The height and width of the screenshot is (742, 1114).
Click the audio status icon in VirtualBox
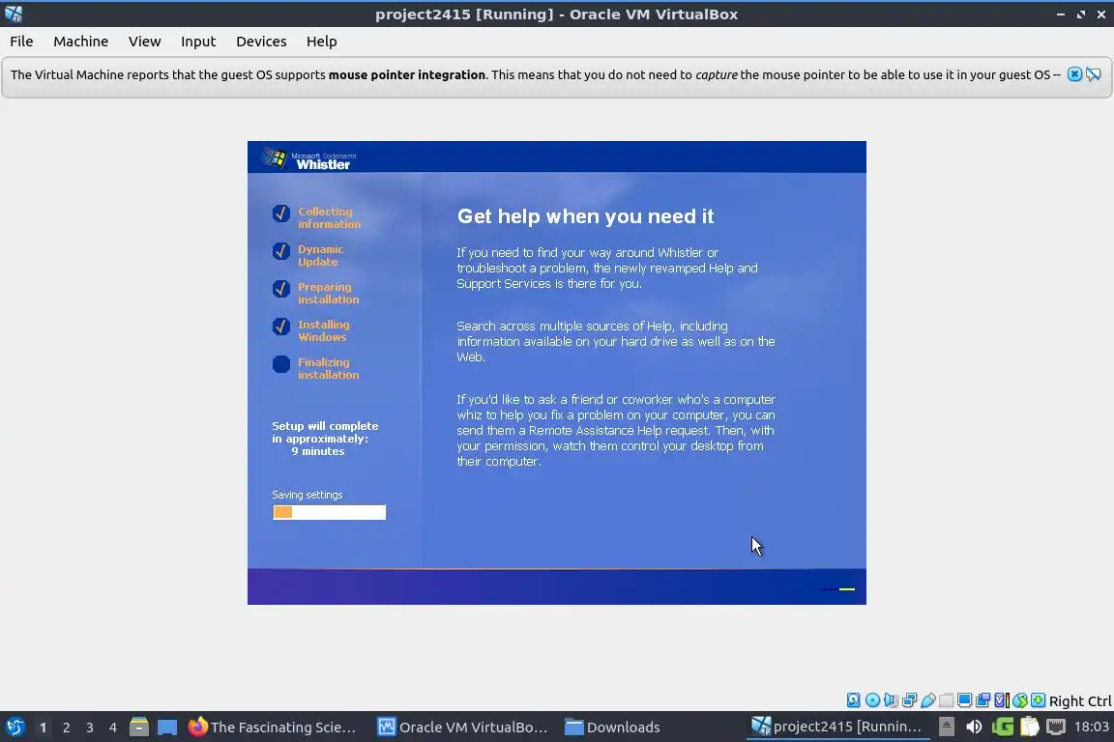coord(891,700)
